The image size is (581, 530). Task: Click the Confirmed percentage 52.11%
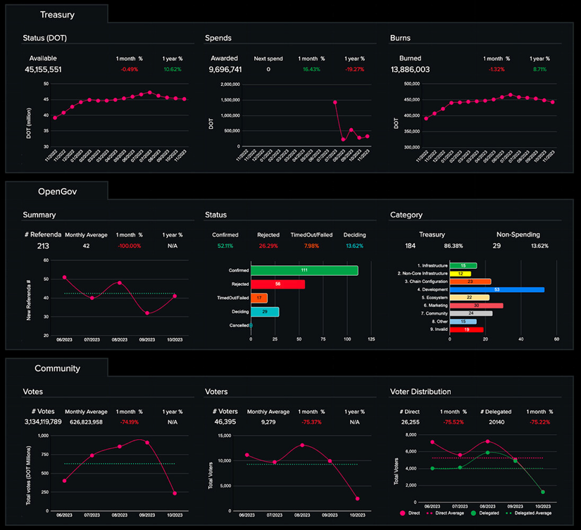tap(225, 246)
